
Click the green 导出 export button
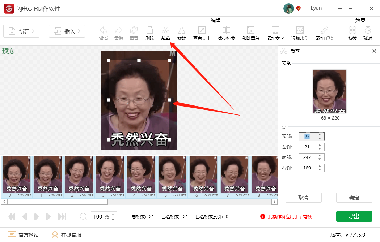tap(354, 216)
